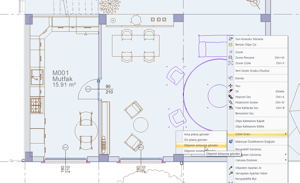Click the Sil eraser icon

tap(231, 91)
